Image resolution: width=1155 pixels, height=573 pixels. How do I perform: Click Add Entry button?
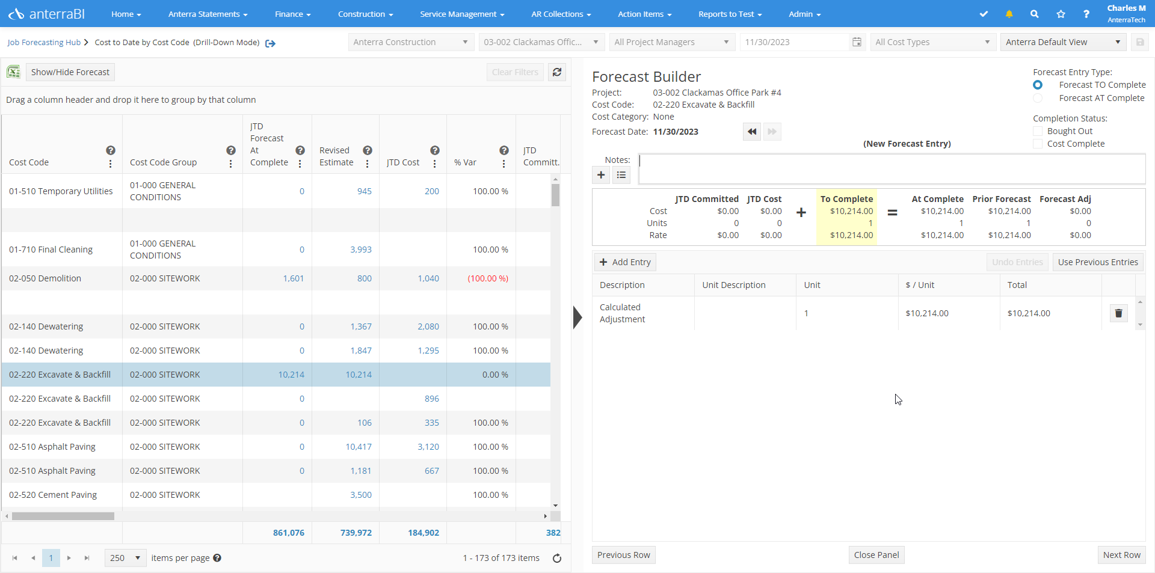tap(625, 262)
